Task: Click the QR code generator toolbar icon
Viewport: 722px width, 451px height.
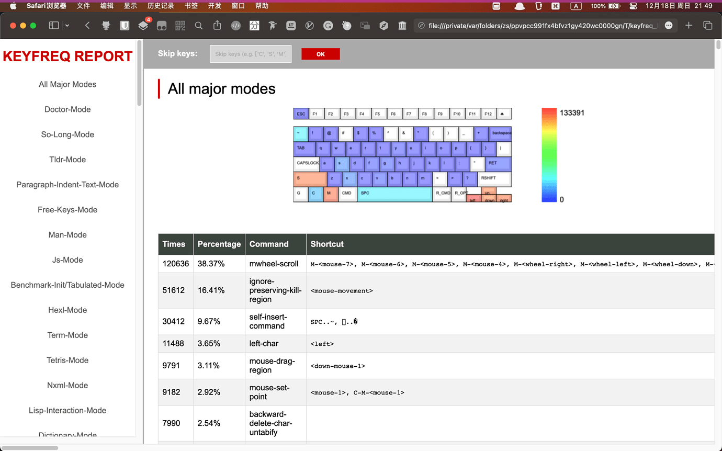Action: 180,25
